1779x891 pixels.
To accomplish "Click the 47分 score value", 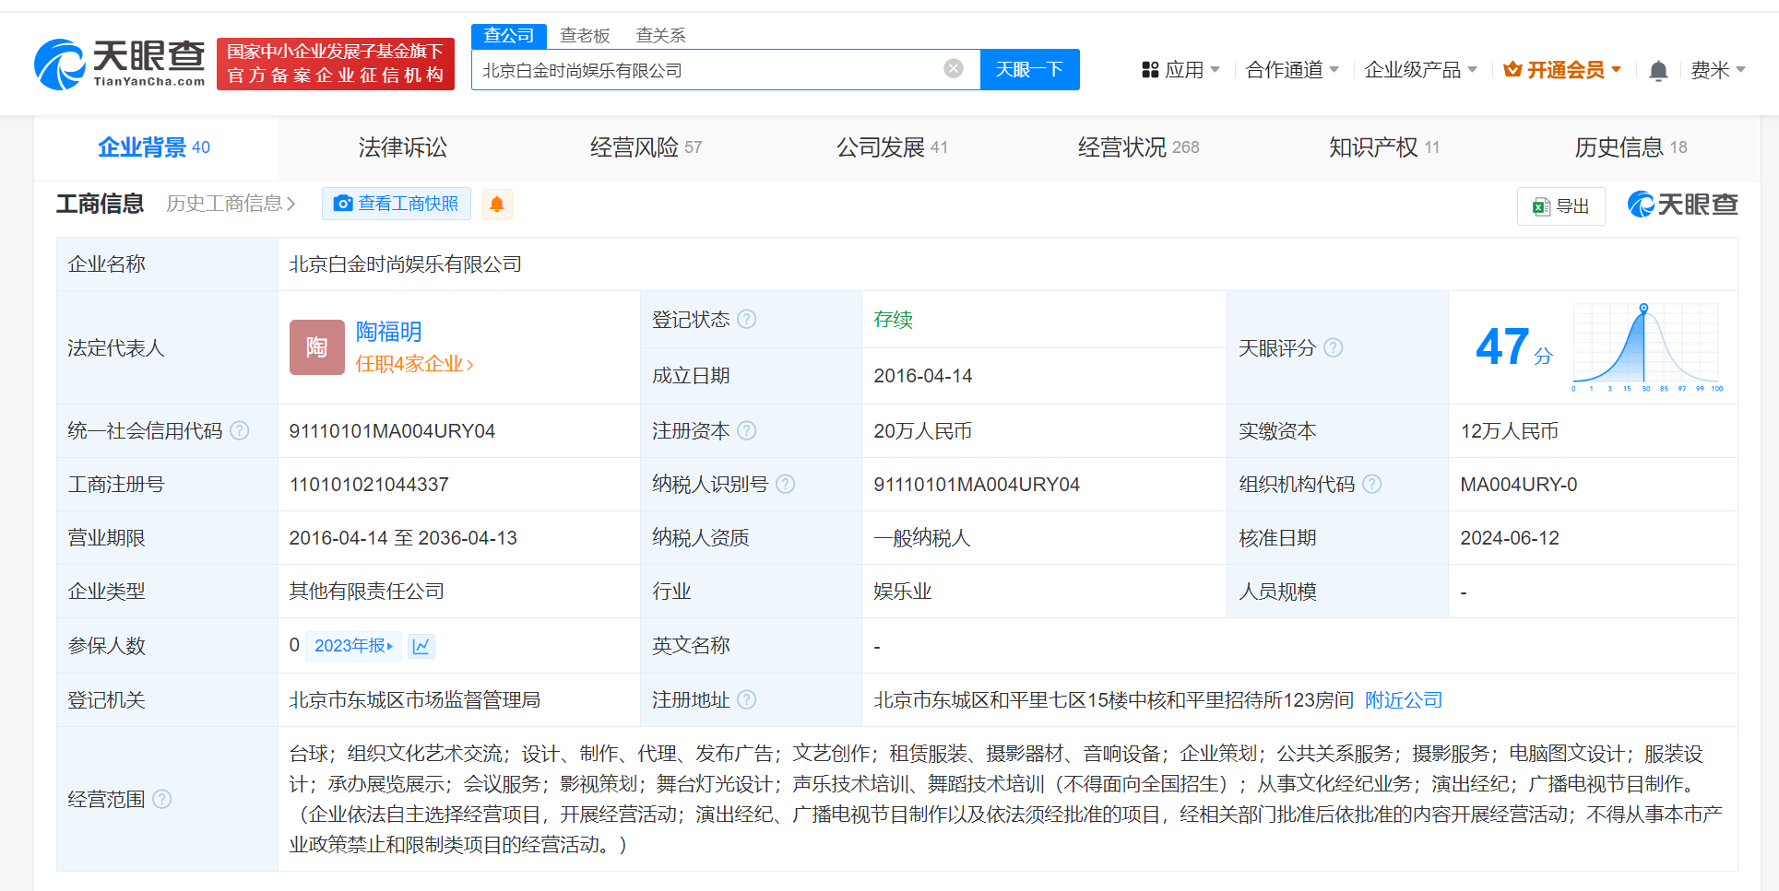I will click(x=1514, y=347).
